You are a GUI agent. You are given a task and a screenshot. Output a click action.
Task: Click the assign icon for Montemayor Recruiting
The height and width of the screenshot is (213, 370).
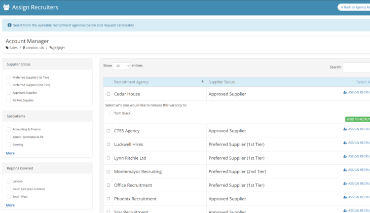pos(345,170)
